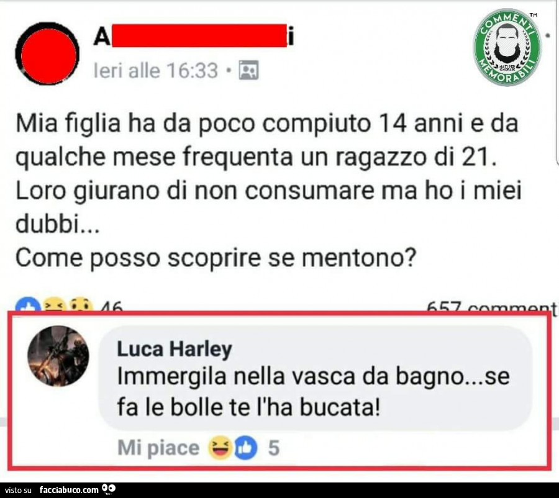Click the laughing reaction emoji on post
Image resolution: width=559 pixels, height=498 pixels.
pyautogui.click(x=54, y=304)
